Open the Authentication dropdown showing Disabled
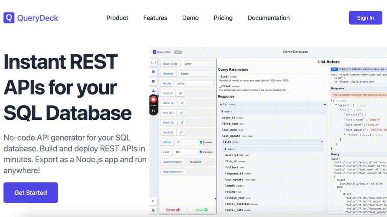The width and height of the screenshot is (387, 217). click(200, 162)
